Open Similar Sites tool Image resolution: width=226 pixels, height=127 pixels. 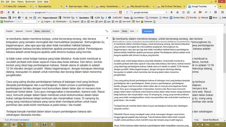tap(177, 18)
